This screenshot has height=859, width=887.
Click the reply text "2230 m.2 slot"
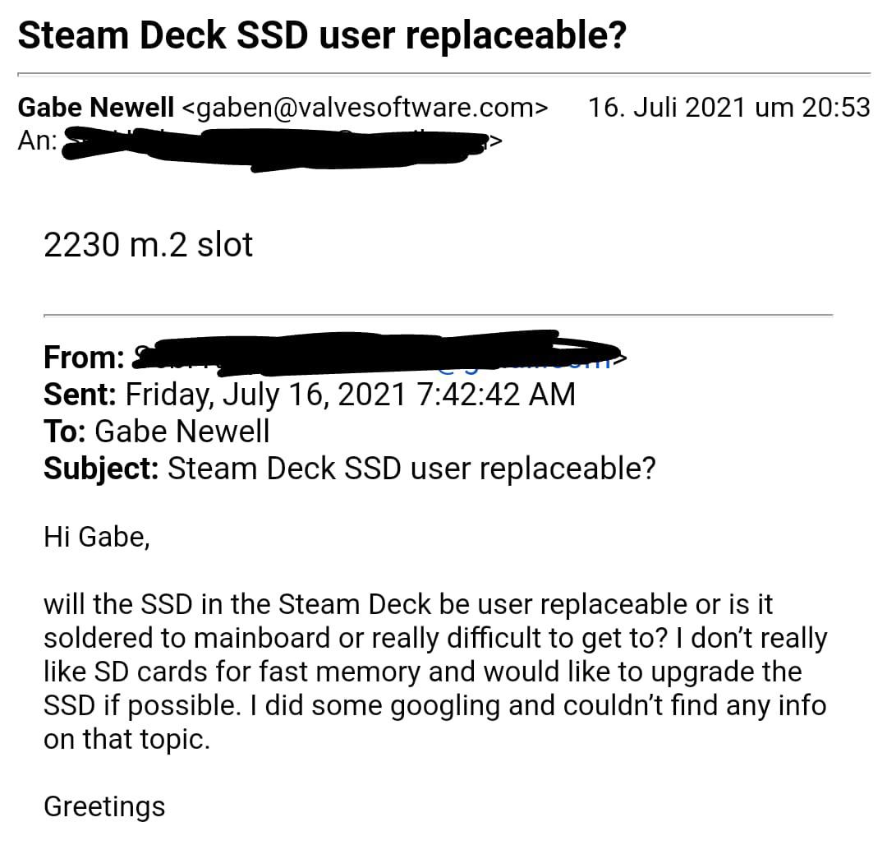tap(148, 244)
